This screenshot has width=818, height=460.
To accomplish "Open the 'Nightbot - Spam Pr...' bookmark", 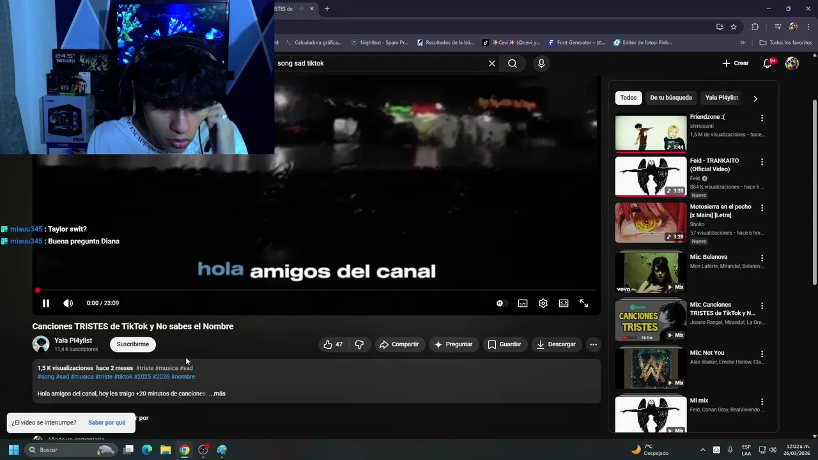I will pyautogui.click(x=380, y=43).
